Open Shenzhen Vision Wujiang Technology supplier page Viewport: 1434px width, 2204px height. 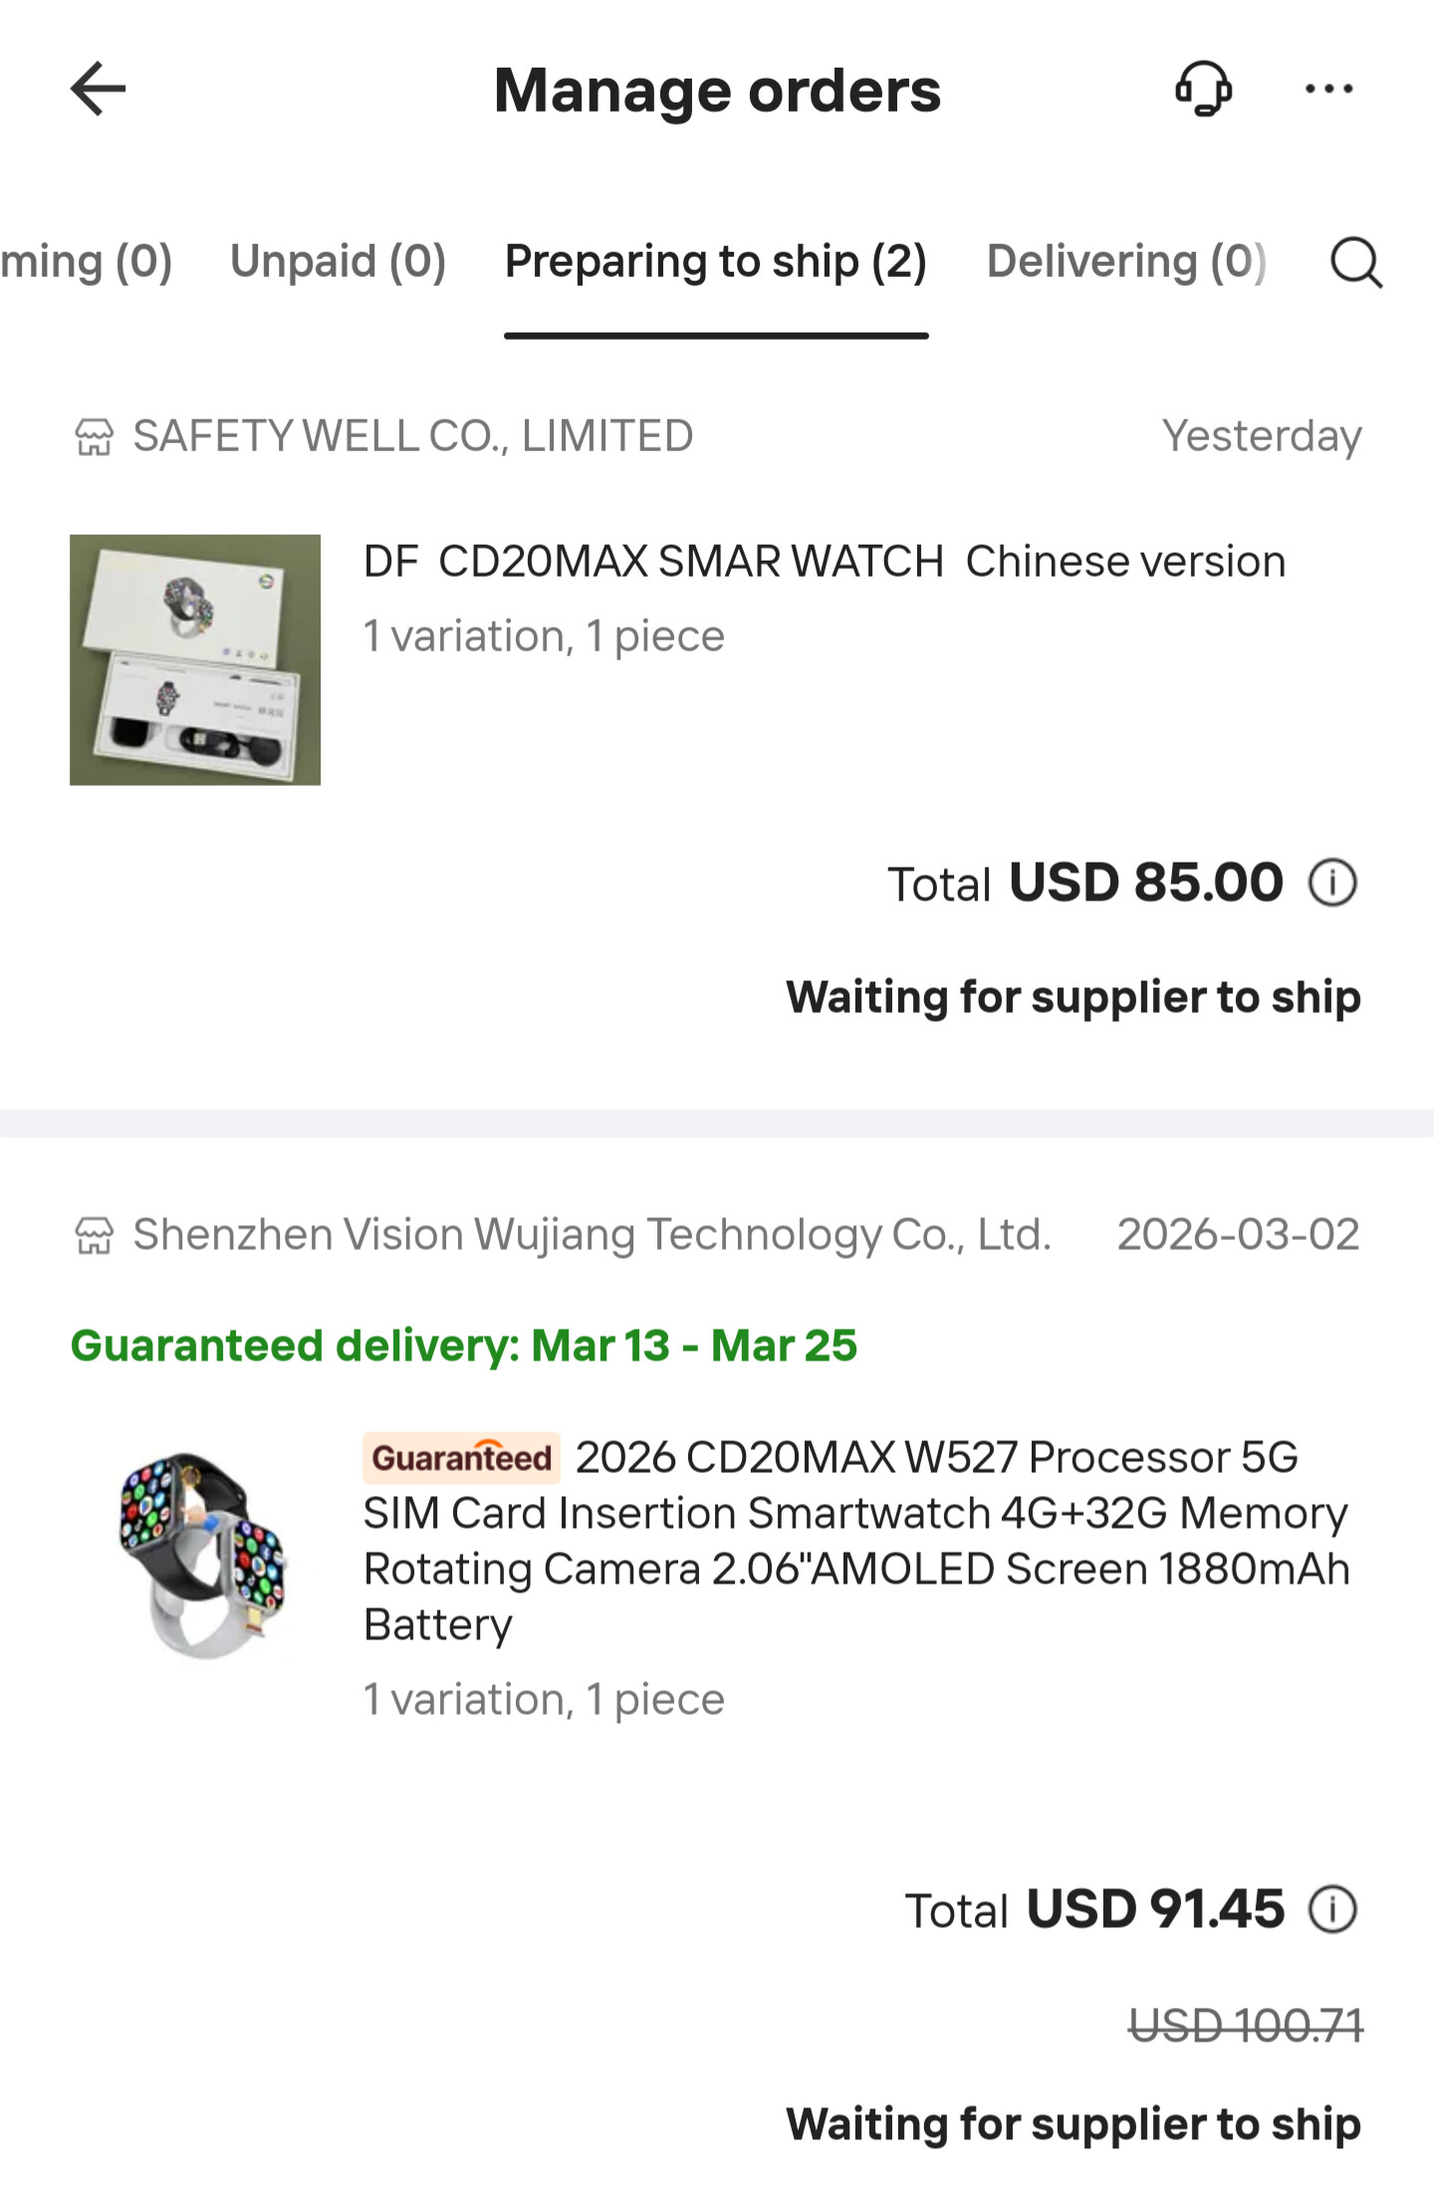click(x=592, y=1235)
